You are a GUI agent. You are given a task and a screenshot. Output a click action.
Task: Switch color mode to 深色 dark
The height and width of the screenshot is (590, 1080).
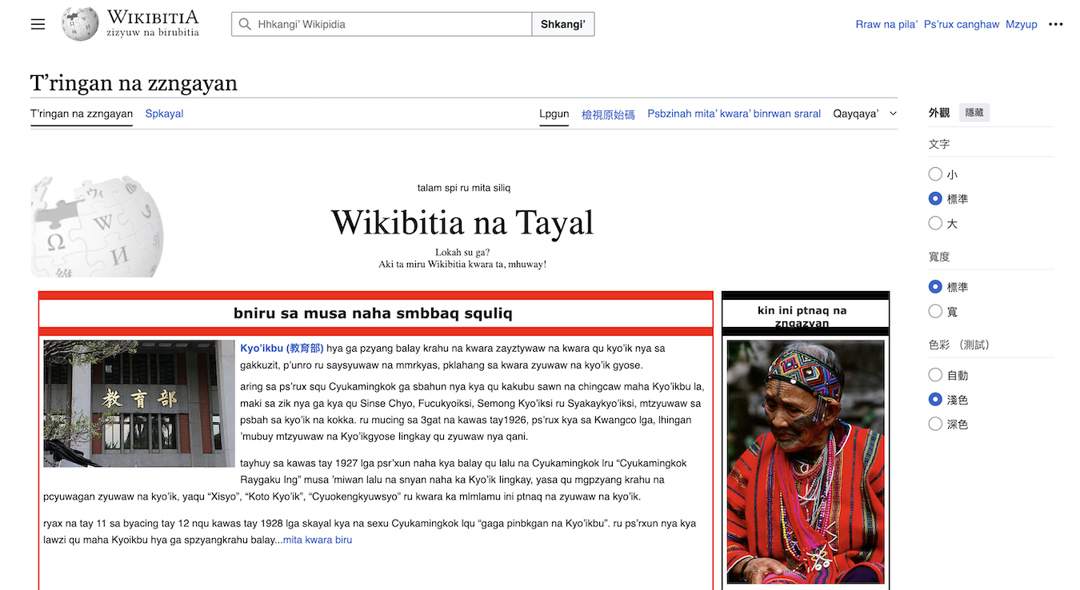coord(935,423)
